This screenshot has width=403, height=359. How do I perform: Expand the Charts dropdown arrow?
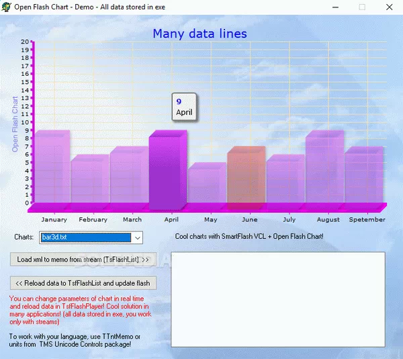coord(137,238)
